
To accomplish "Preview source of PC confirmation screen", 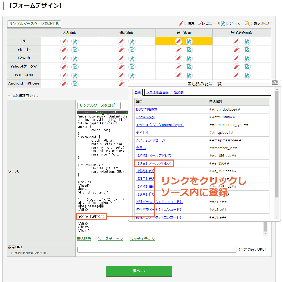I will [132, 41].
